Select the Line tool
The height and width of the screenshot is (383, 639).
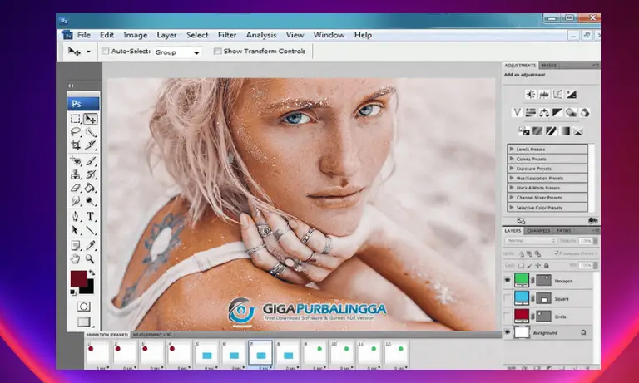[x=90, y=230]
